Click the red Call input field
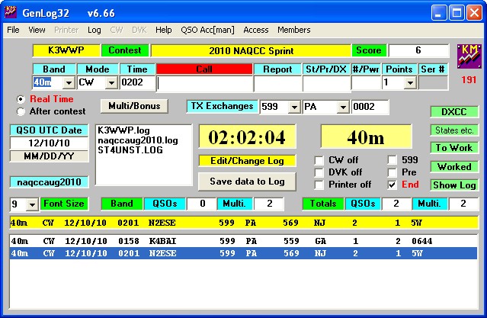487x318 pixels. pyautogui.click(x=203, y=83)
